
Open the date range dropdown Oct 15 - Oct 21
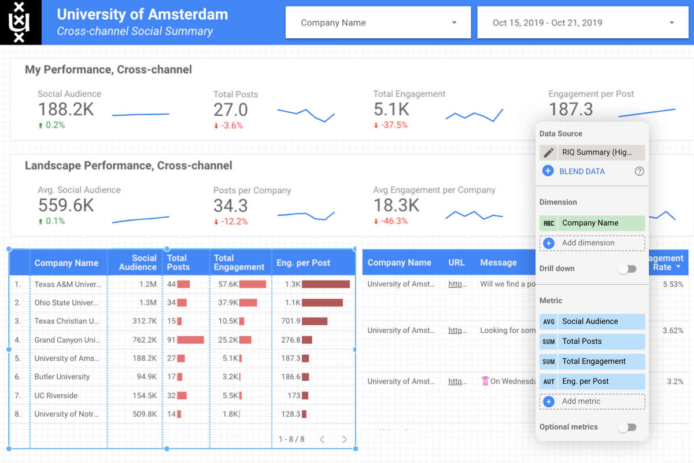click(583, 23)
